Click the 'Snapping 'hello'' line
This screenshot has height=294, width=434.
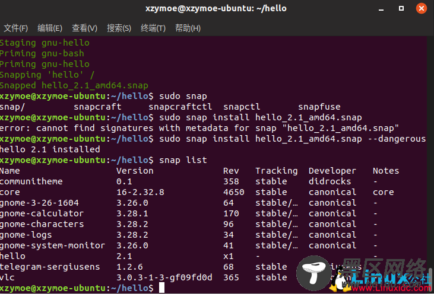point(47,75)
